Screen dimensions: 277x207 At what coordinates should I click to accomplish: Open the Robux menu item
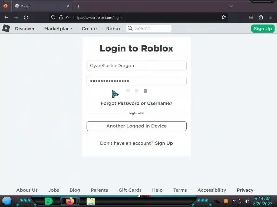point(114,29)
